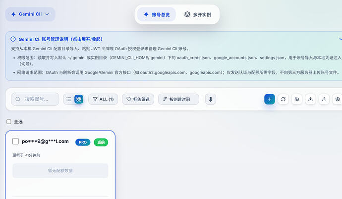Click the 支持从本机 Gemini Cli description line
Viewport: 342px width, 199px height.
[x=100, y=49]
